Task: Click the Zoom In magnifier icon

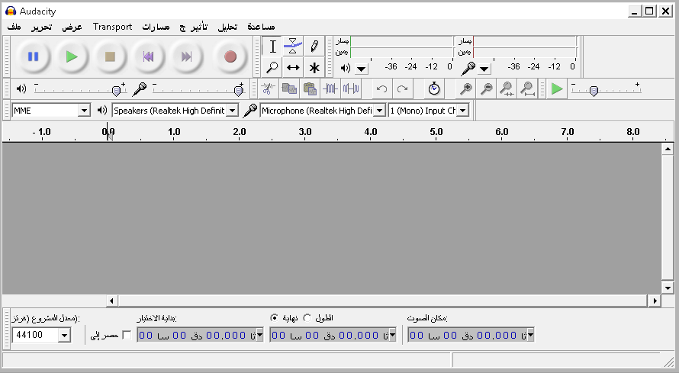Action: [x=466, y=89]
